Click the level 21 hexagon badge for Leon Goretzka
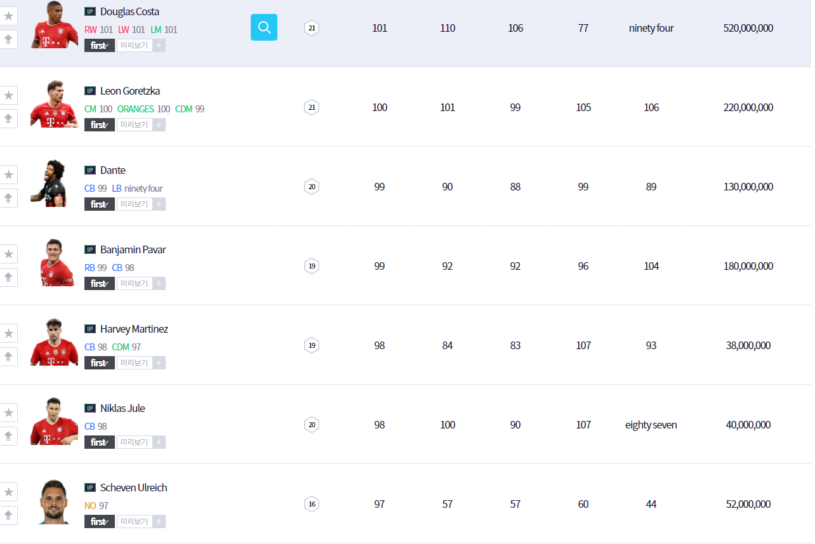The width and height of the screenshot is (815, 544). click(311, 107)
